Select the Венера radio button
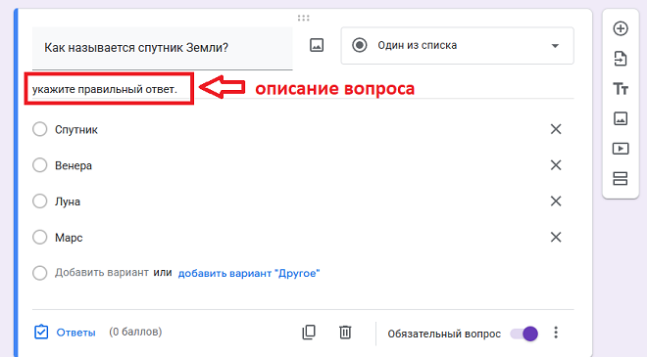 pos(39,165)
